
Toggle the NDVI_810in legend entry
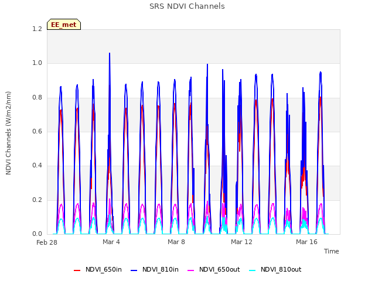(x=155, y=269)
